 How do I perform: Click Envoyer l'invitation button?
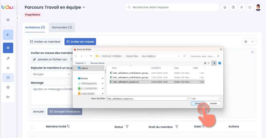point(65,112)
